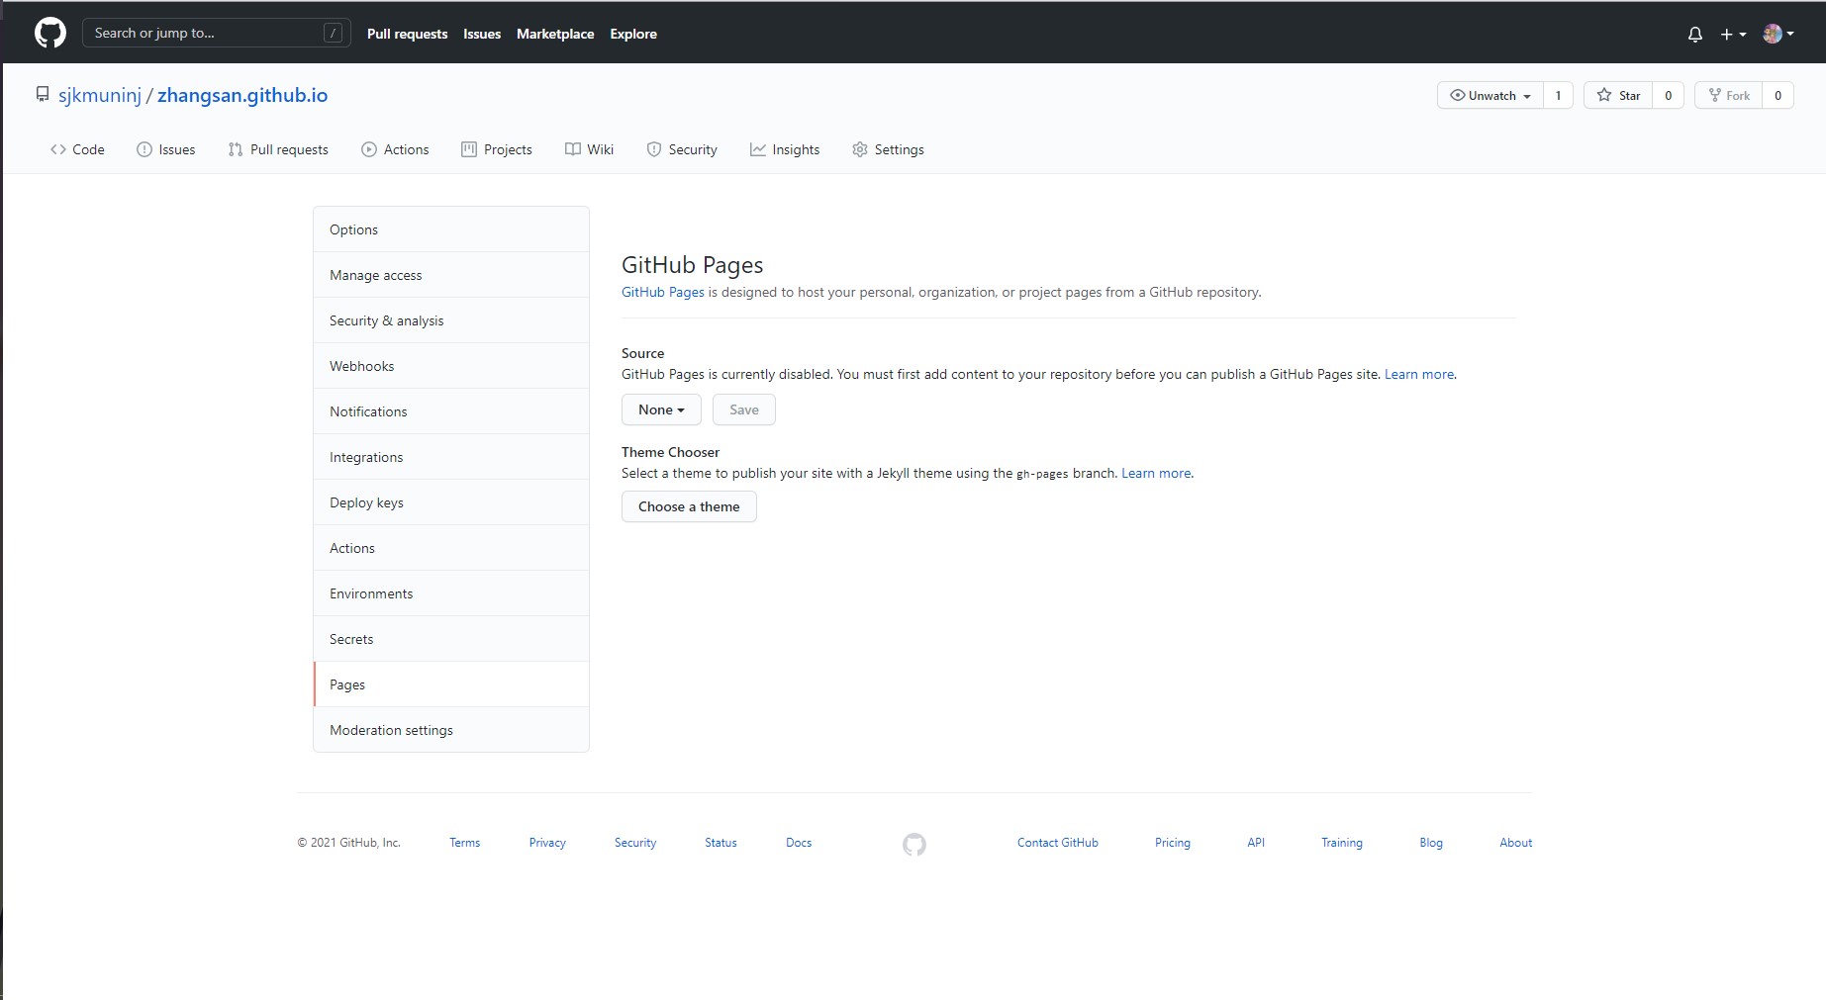Image resolution: width=1826 pixels, height=1000 pixels.
Task: Open Contact GitHub footer link
Action: (x=1058, y=843)
